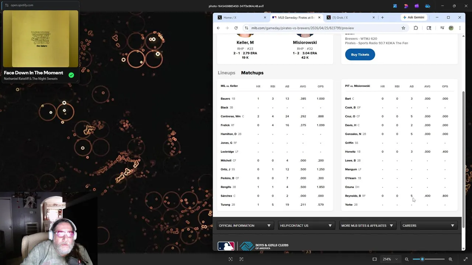Click Ortiz, J in the MIL matchup table
This screenshot has width=472, height=265.
tap(225, 169)
